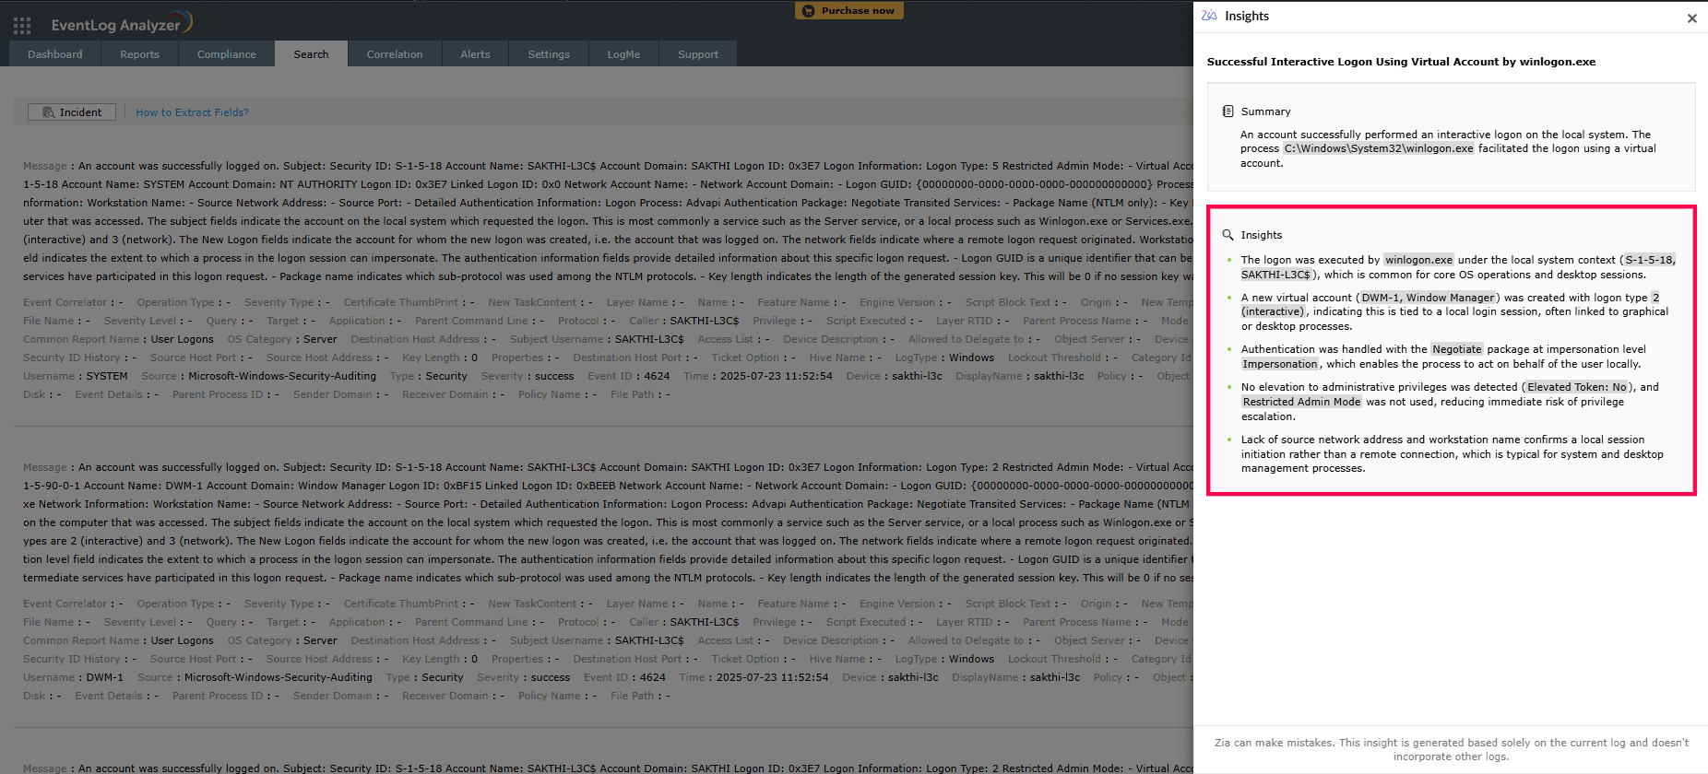The height and width of the screenshot is (774, 1708).
Task: Click Microsoft-Windows-Security-Auditing source in the SYSTEM entry
Action: [282, 376]
